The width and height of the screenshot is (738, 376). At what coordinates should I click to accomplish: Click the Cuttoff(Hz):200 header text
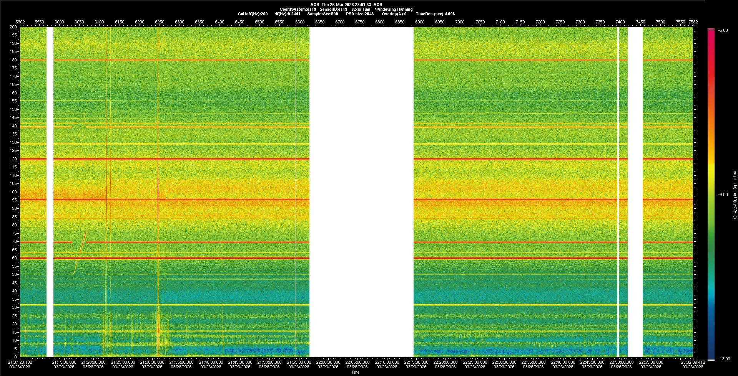click(253, 14)
